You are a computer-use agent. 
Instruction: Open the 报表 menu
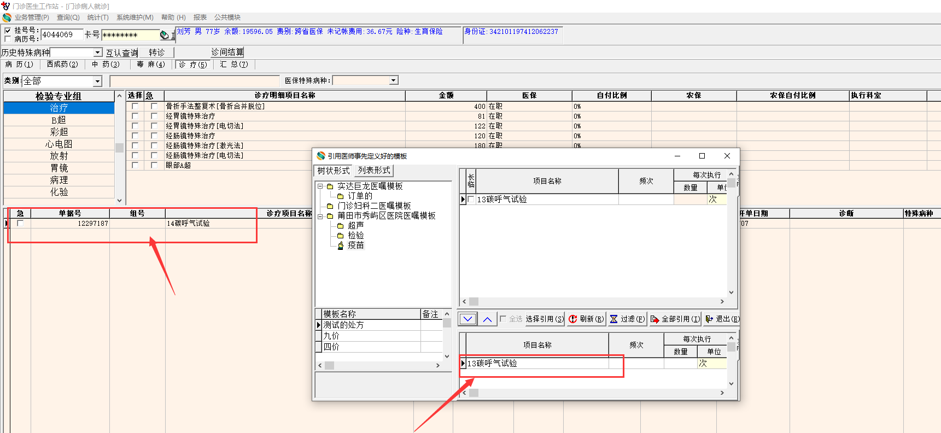[x=200, y=17]
